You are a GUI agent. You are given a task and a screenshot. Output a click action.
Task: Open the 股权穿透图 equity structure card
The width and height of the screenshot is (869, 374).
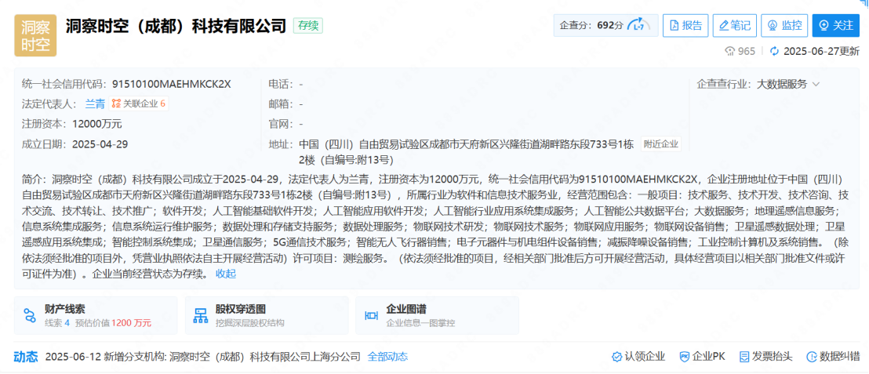[x=267, y=315]
